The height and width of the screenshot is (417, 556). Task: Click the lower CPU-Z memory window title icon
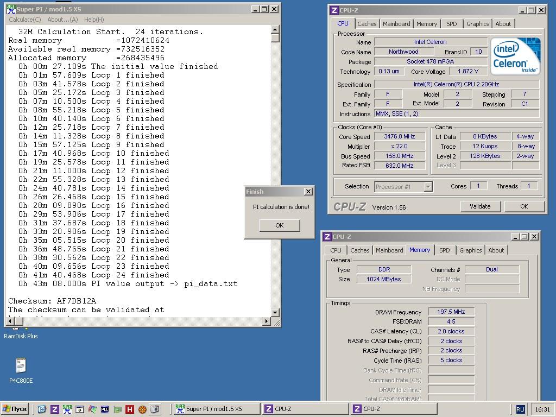pos(327,237)
